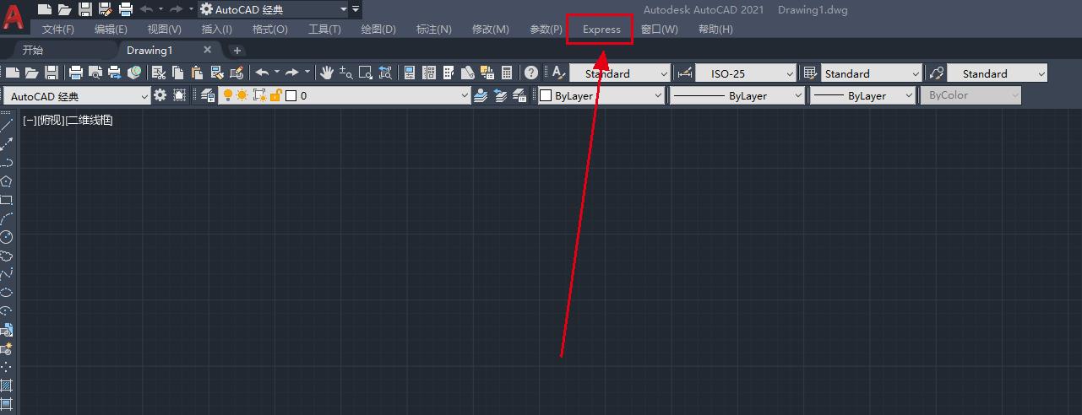Toggle layer 0 on/off light bulb
The height and width of the screenshot is (415, 1082).
point(227,95)
